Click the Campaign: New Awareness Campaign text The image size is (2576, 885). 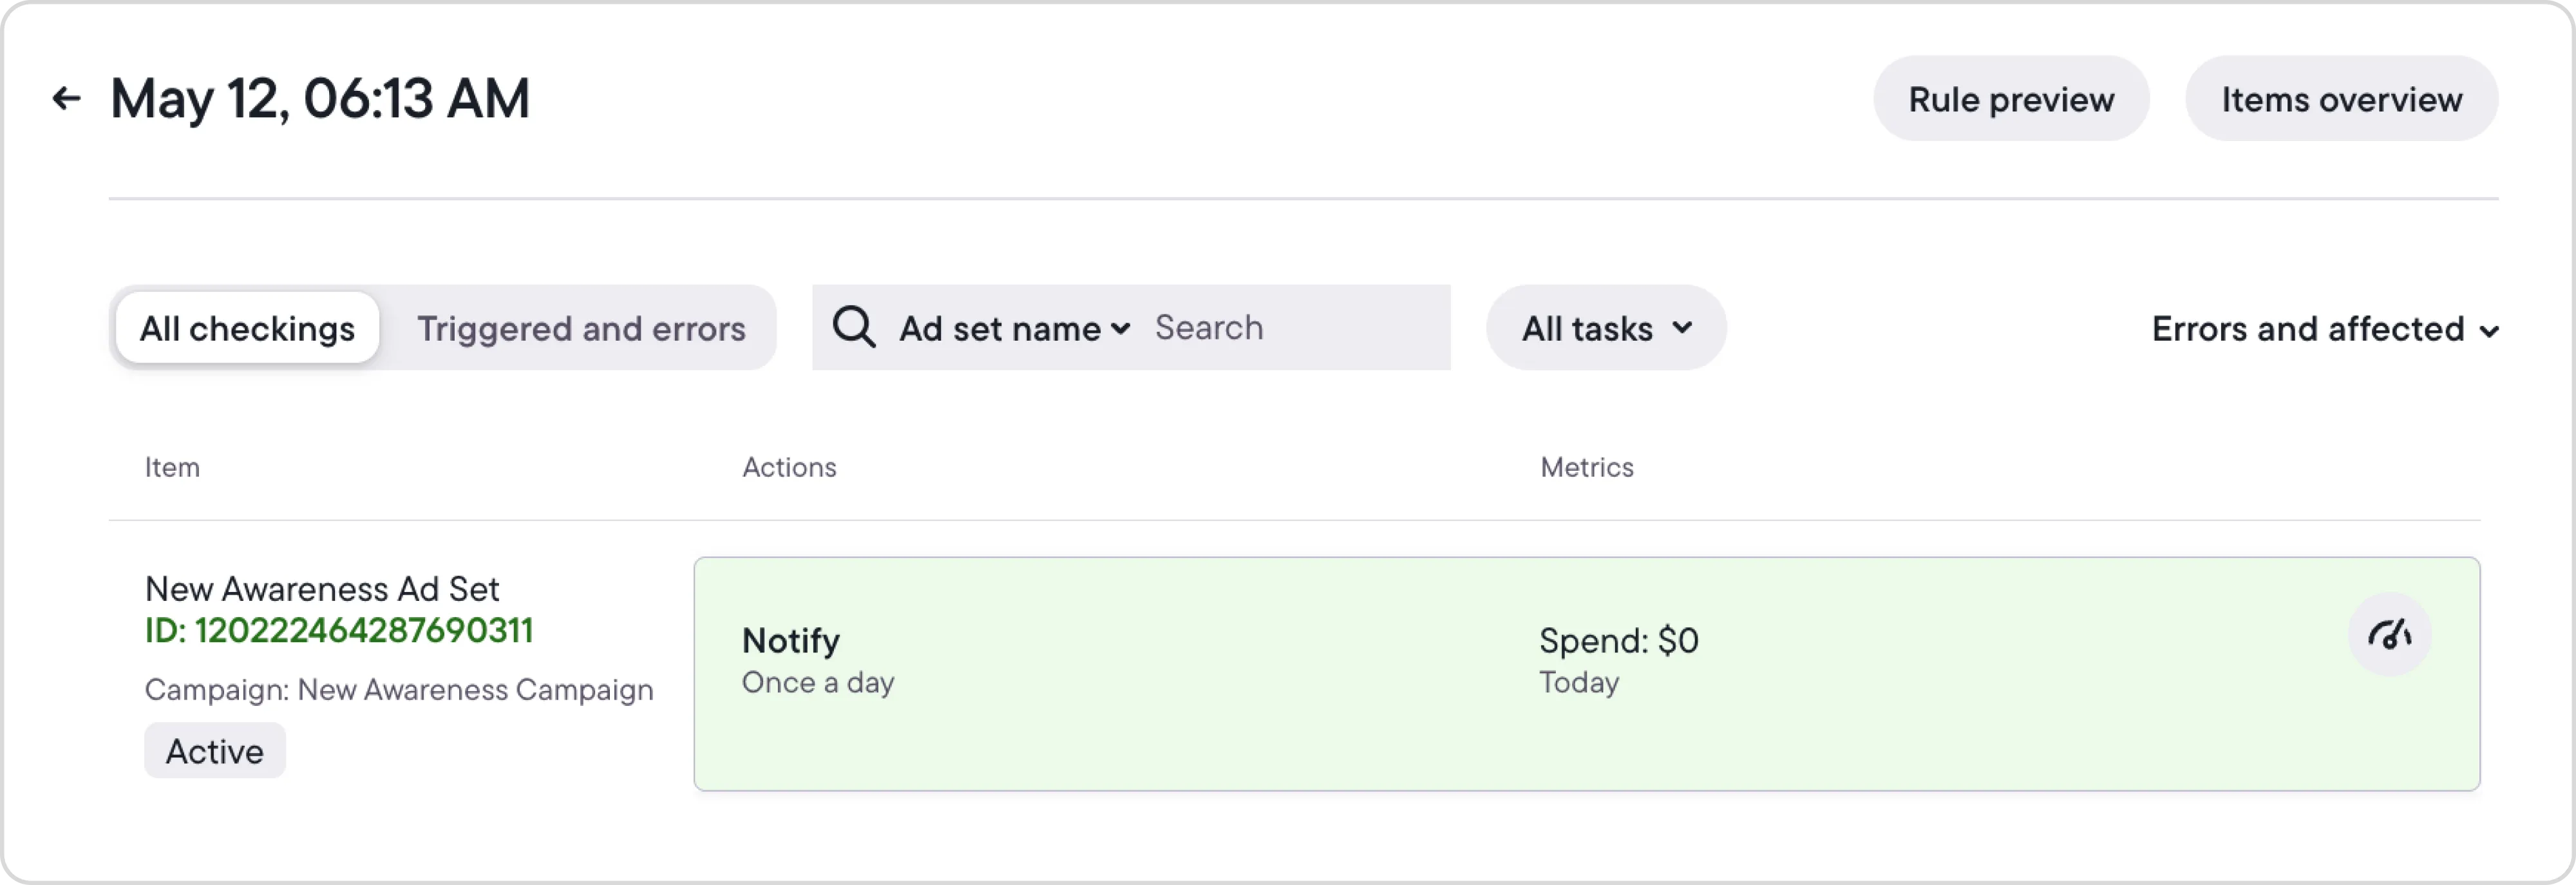click(x=398, y=690)
